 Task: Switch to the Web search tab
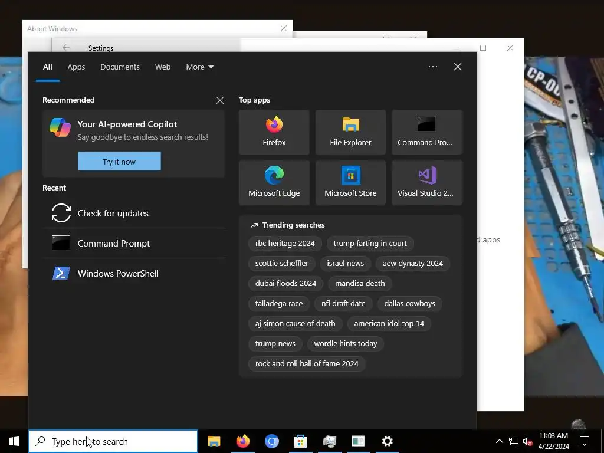click(x=163, y=67)
